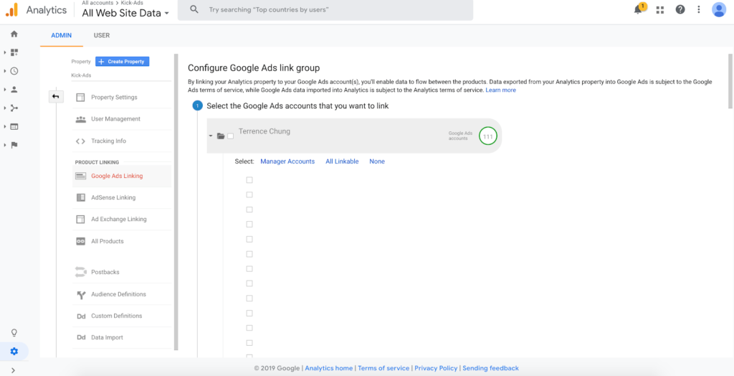Click the back arrow button beside Property Settings
Screen dimensions: 734x376
56,97
